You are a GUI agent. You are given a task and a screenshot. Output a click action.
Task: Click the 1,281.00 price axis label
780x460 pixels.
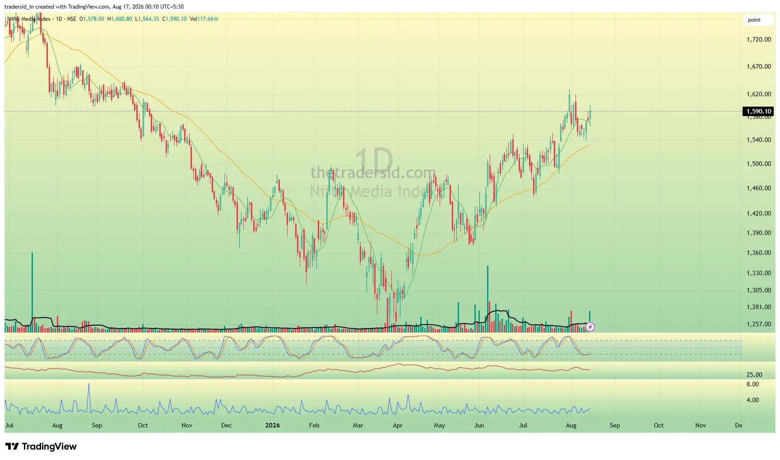tap(759, 307)
